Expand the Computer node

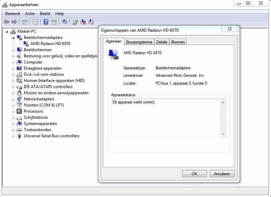pos(13,63)
